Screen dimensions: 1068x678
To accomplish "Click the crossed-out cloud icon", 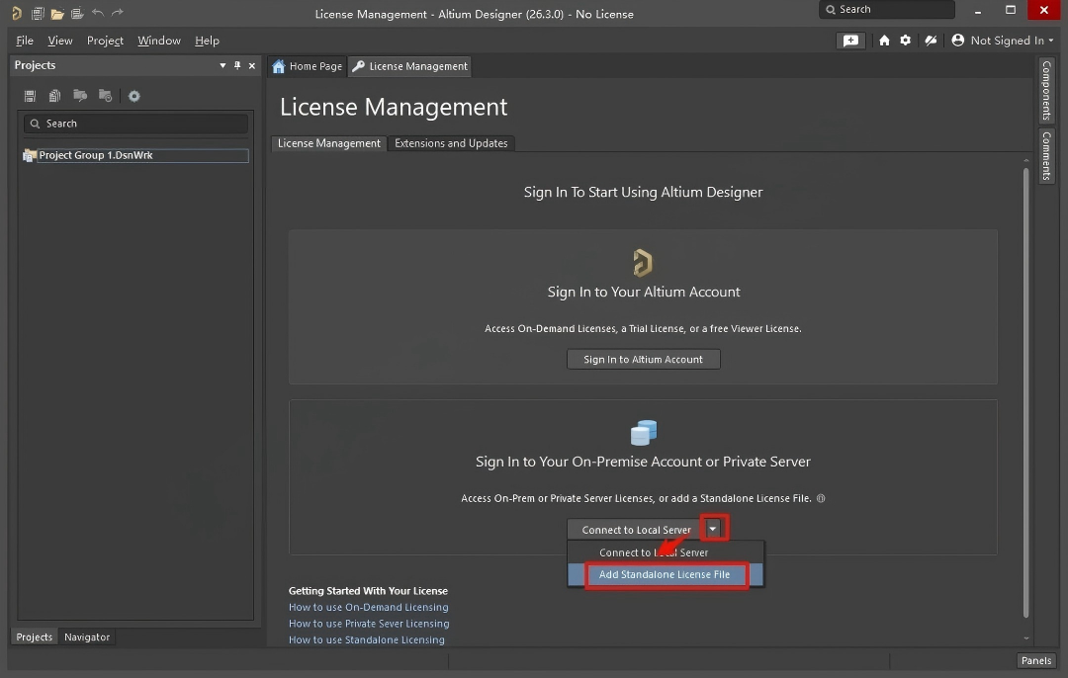I will [x=931, y=41].
